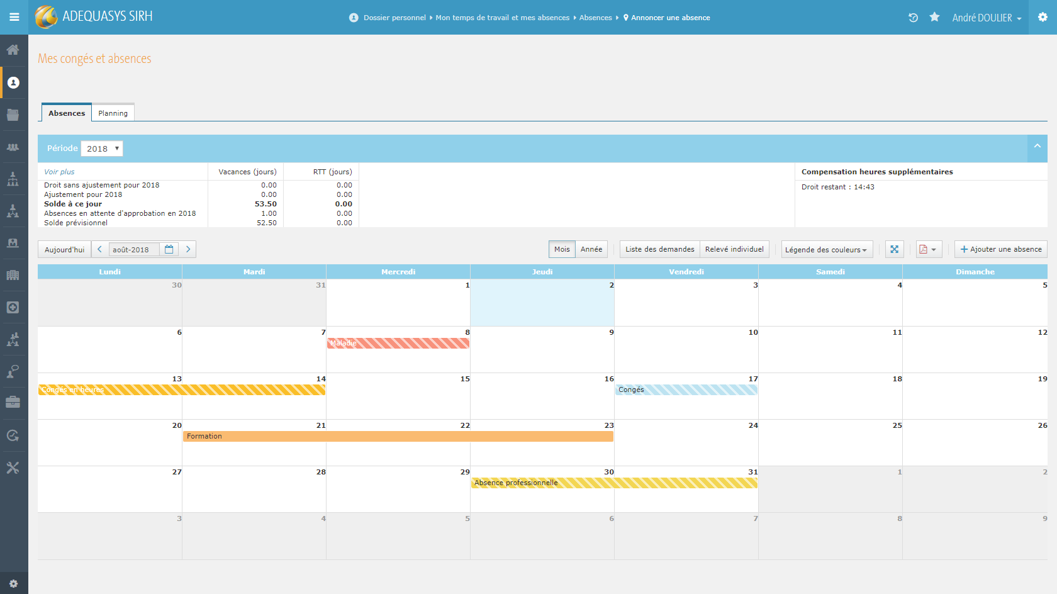Screen dimensions: 1057x594
Task: Toggle fullscreen calendar view
Action: (x=894, y=249)
